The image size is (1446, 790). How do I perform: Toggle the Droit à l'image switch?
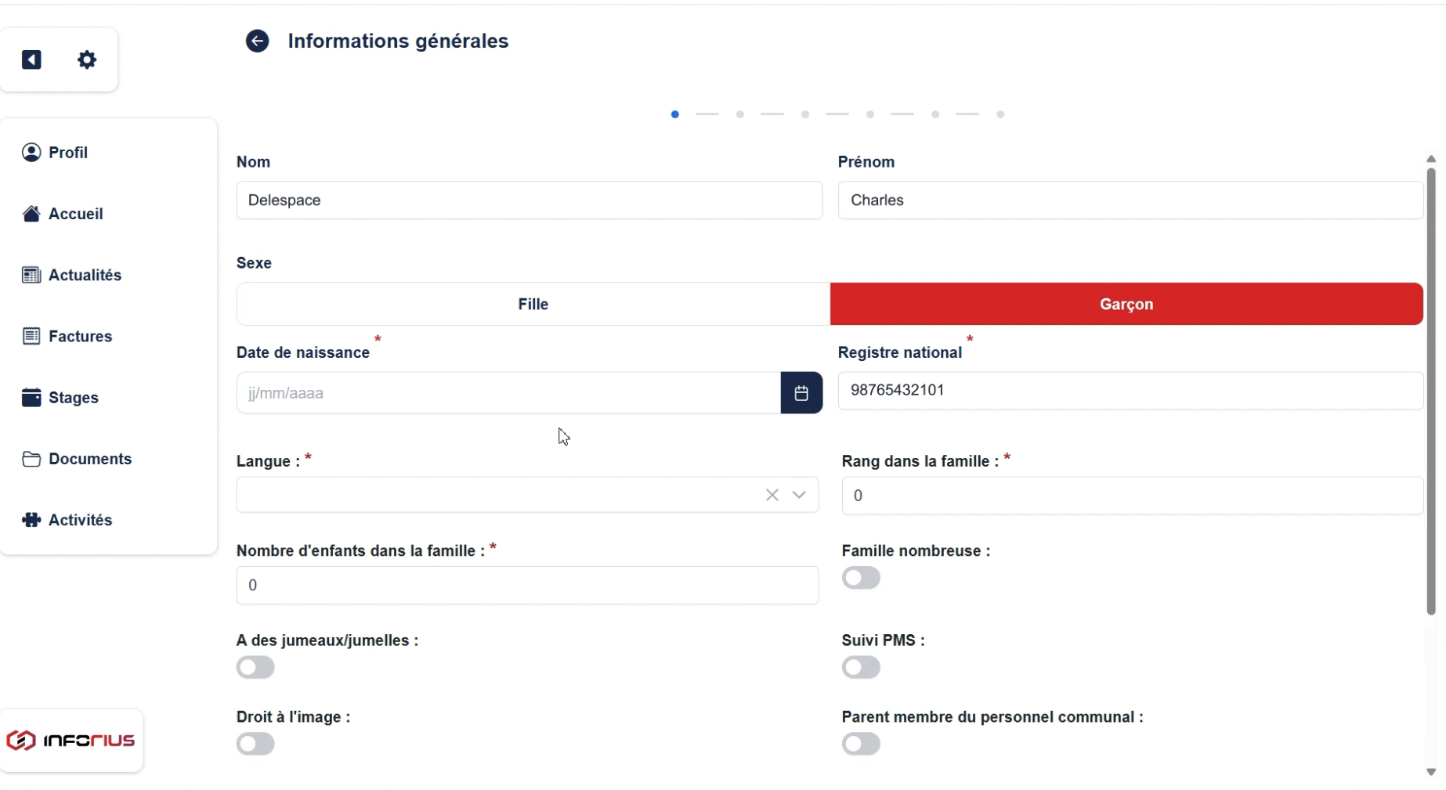[255, 744]
